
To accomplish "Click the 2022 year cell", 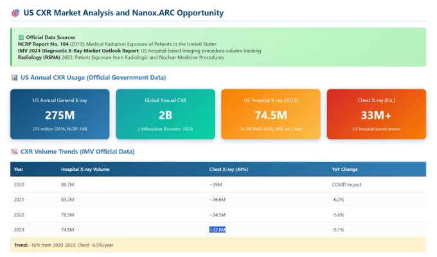I will click(x=19, y=215).
